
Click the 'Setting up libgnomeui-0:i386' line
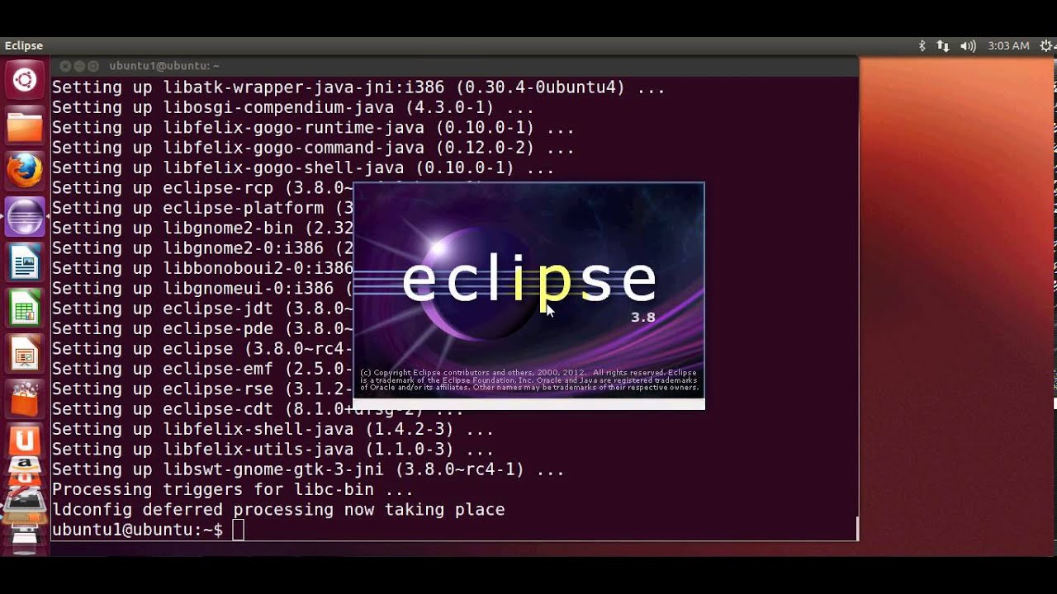[202, 289]
